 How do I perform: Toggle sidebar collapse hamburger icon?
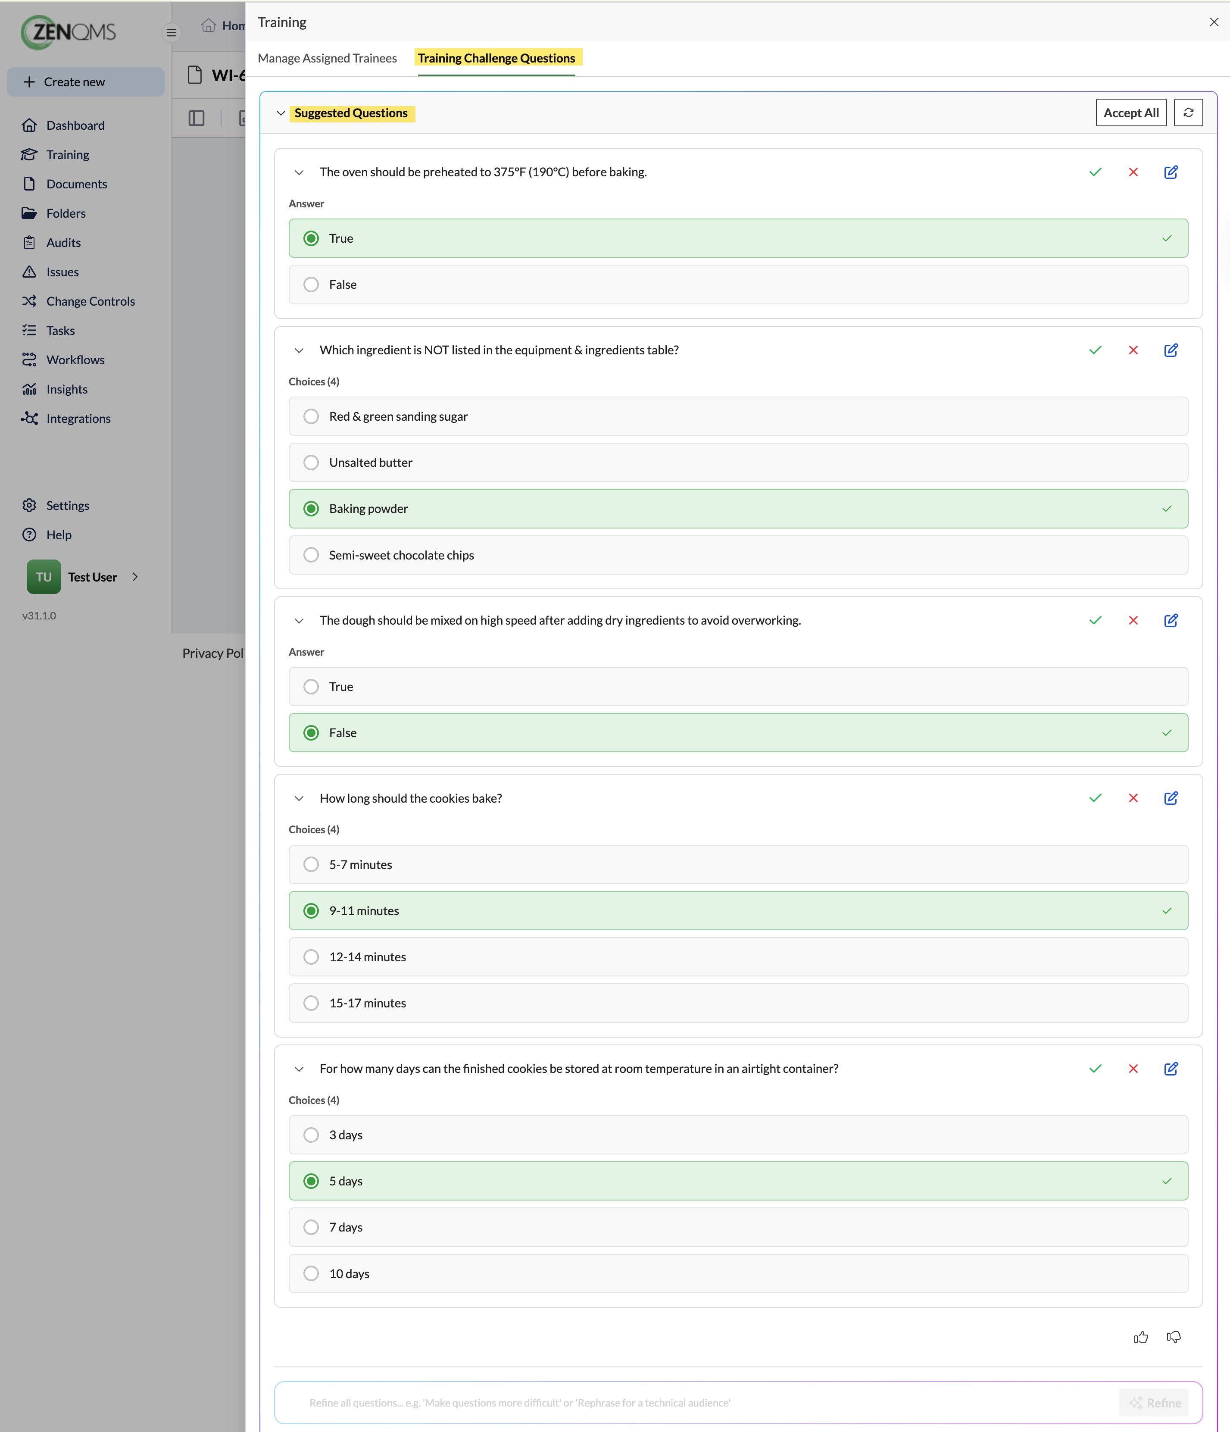172,32
